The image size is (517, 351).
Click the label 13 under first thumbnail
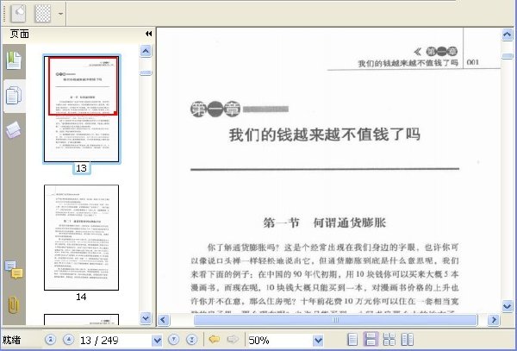tap(82, 168)
